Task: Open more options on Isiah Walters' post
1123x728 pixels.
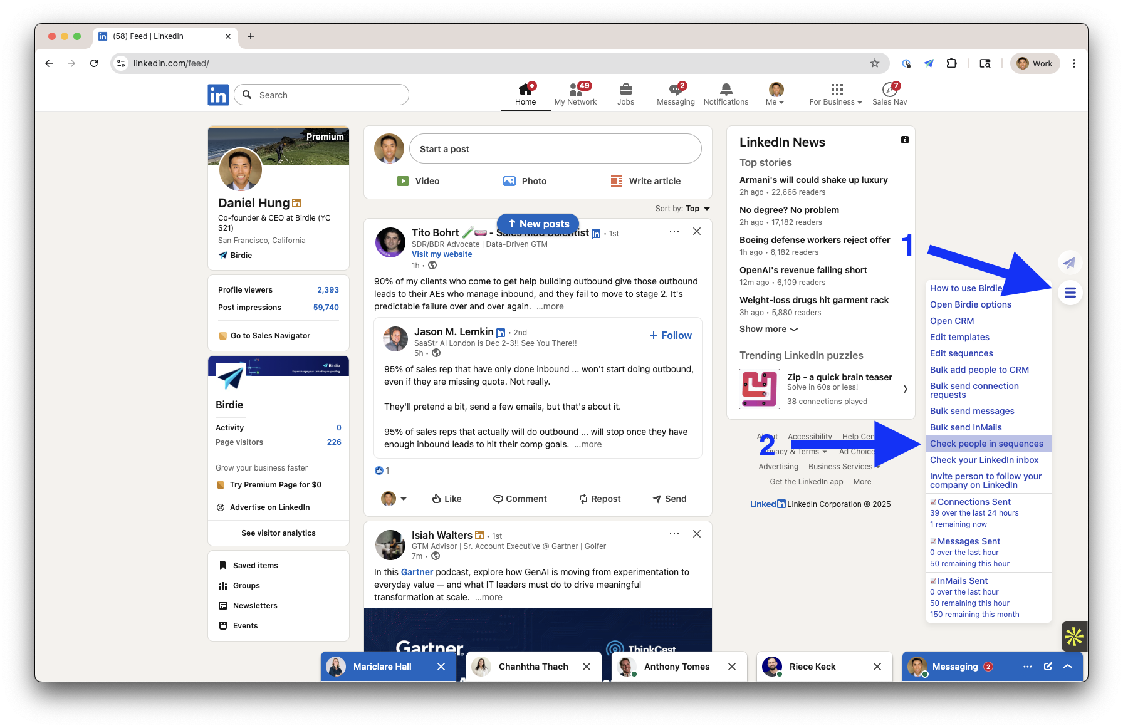Action: pyautogui.click(x=674, y=534)
